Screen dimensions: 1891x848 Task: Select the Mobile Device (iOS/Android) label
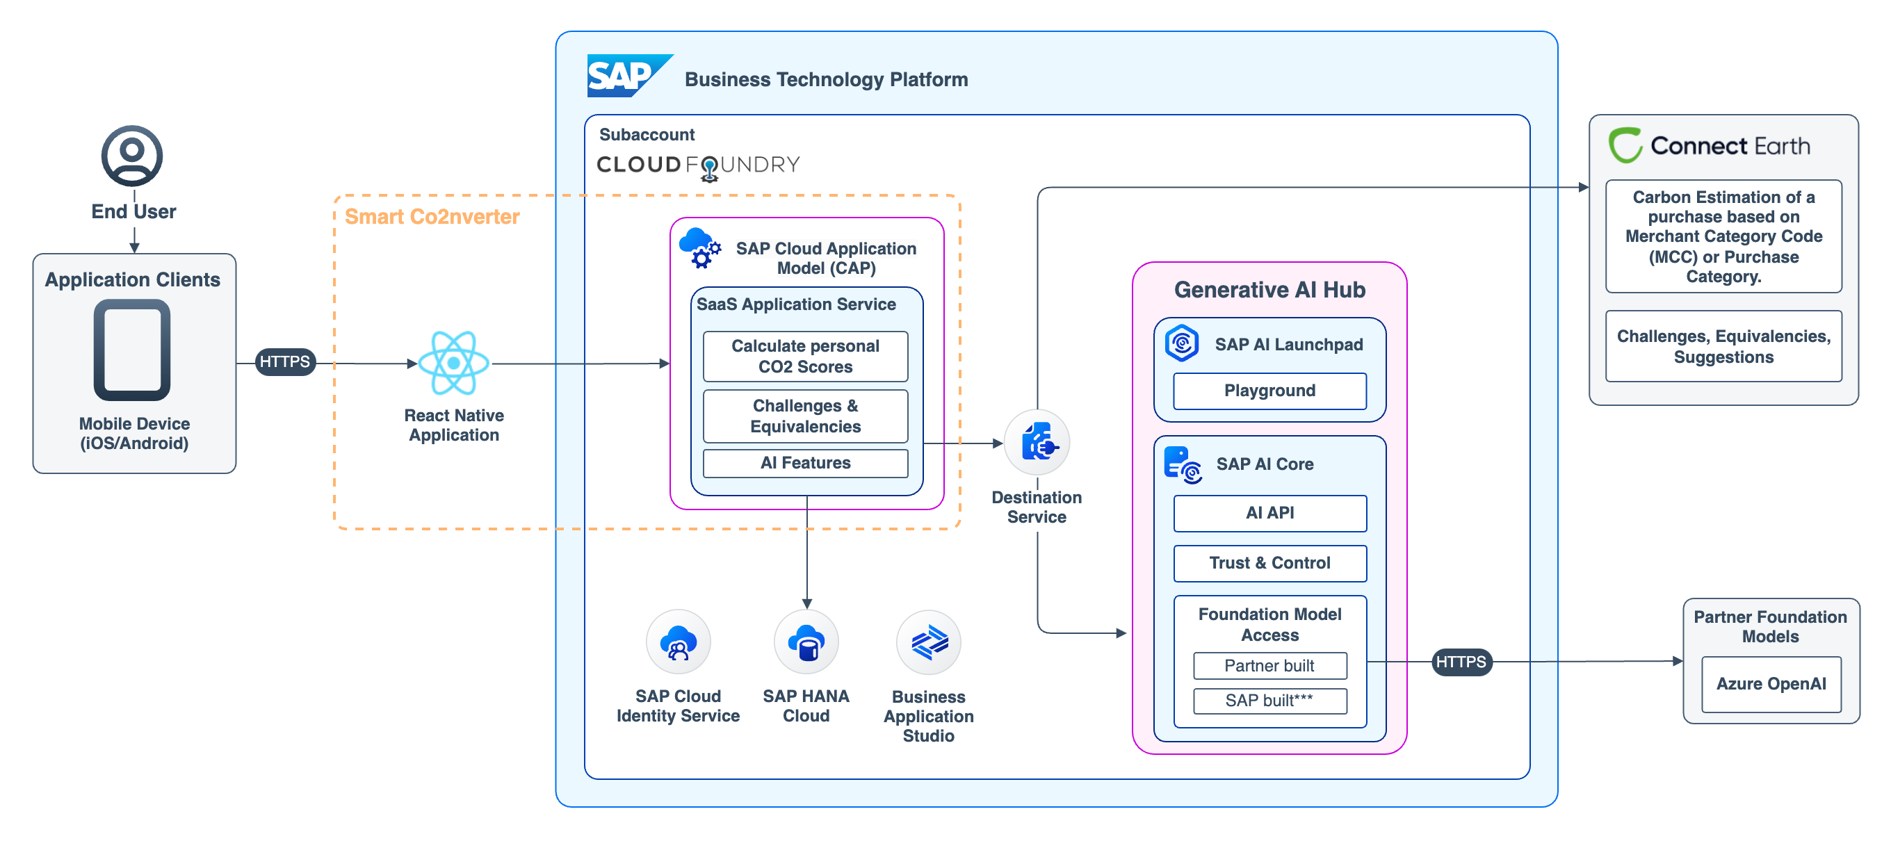coord(134,433)
